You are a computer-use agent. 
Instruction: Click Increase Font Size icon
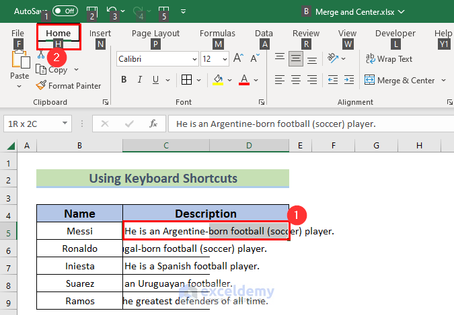point(238,58)
